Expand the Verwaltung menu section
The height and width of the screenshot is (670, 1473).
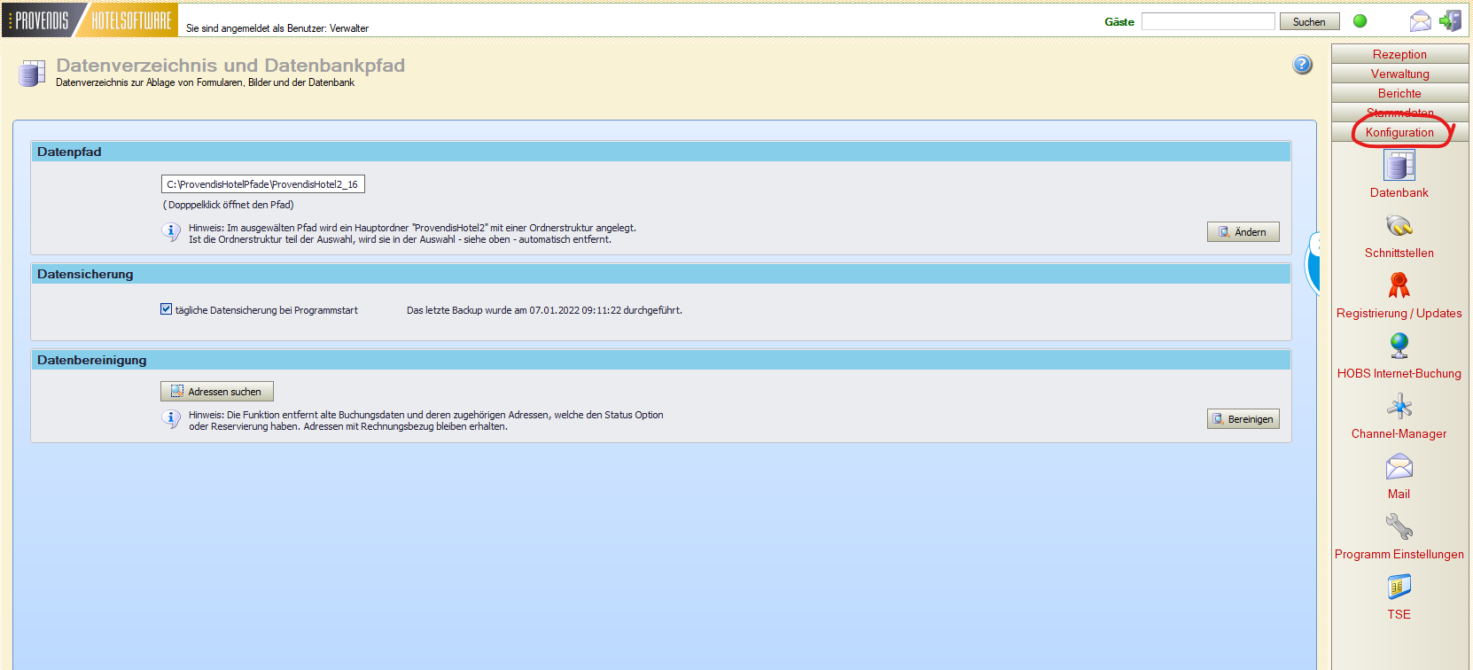point(1399,74)
